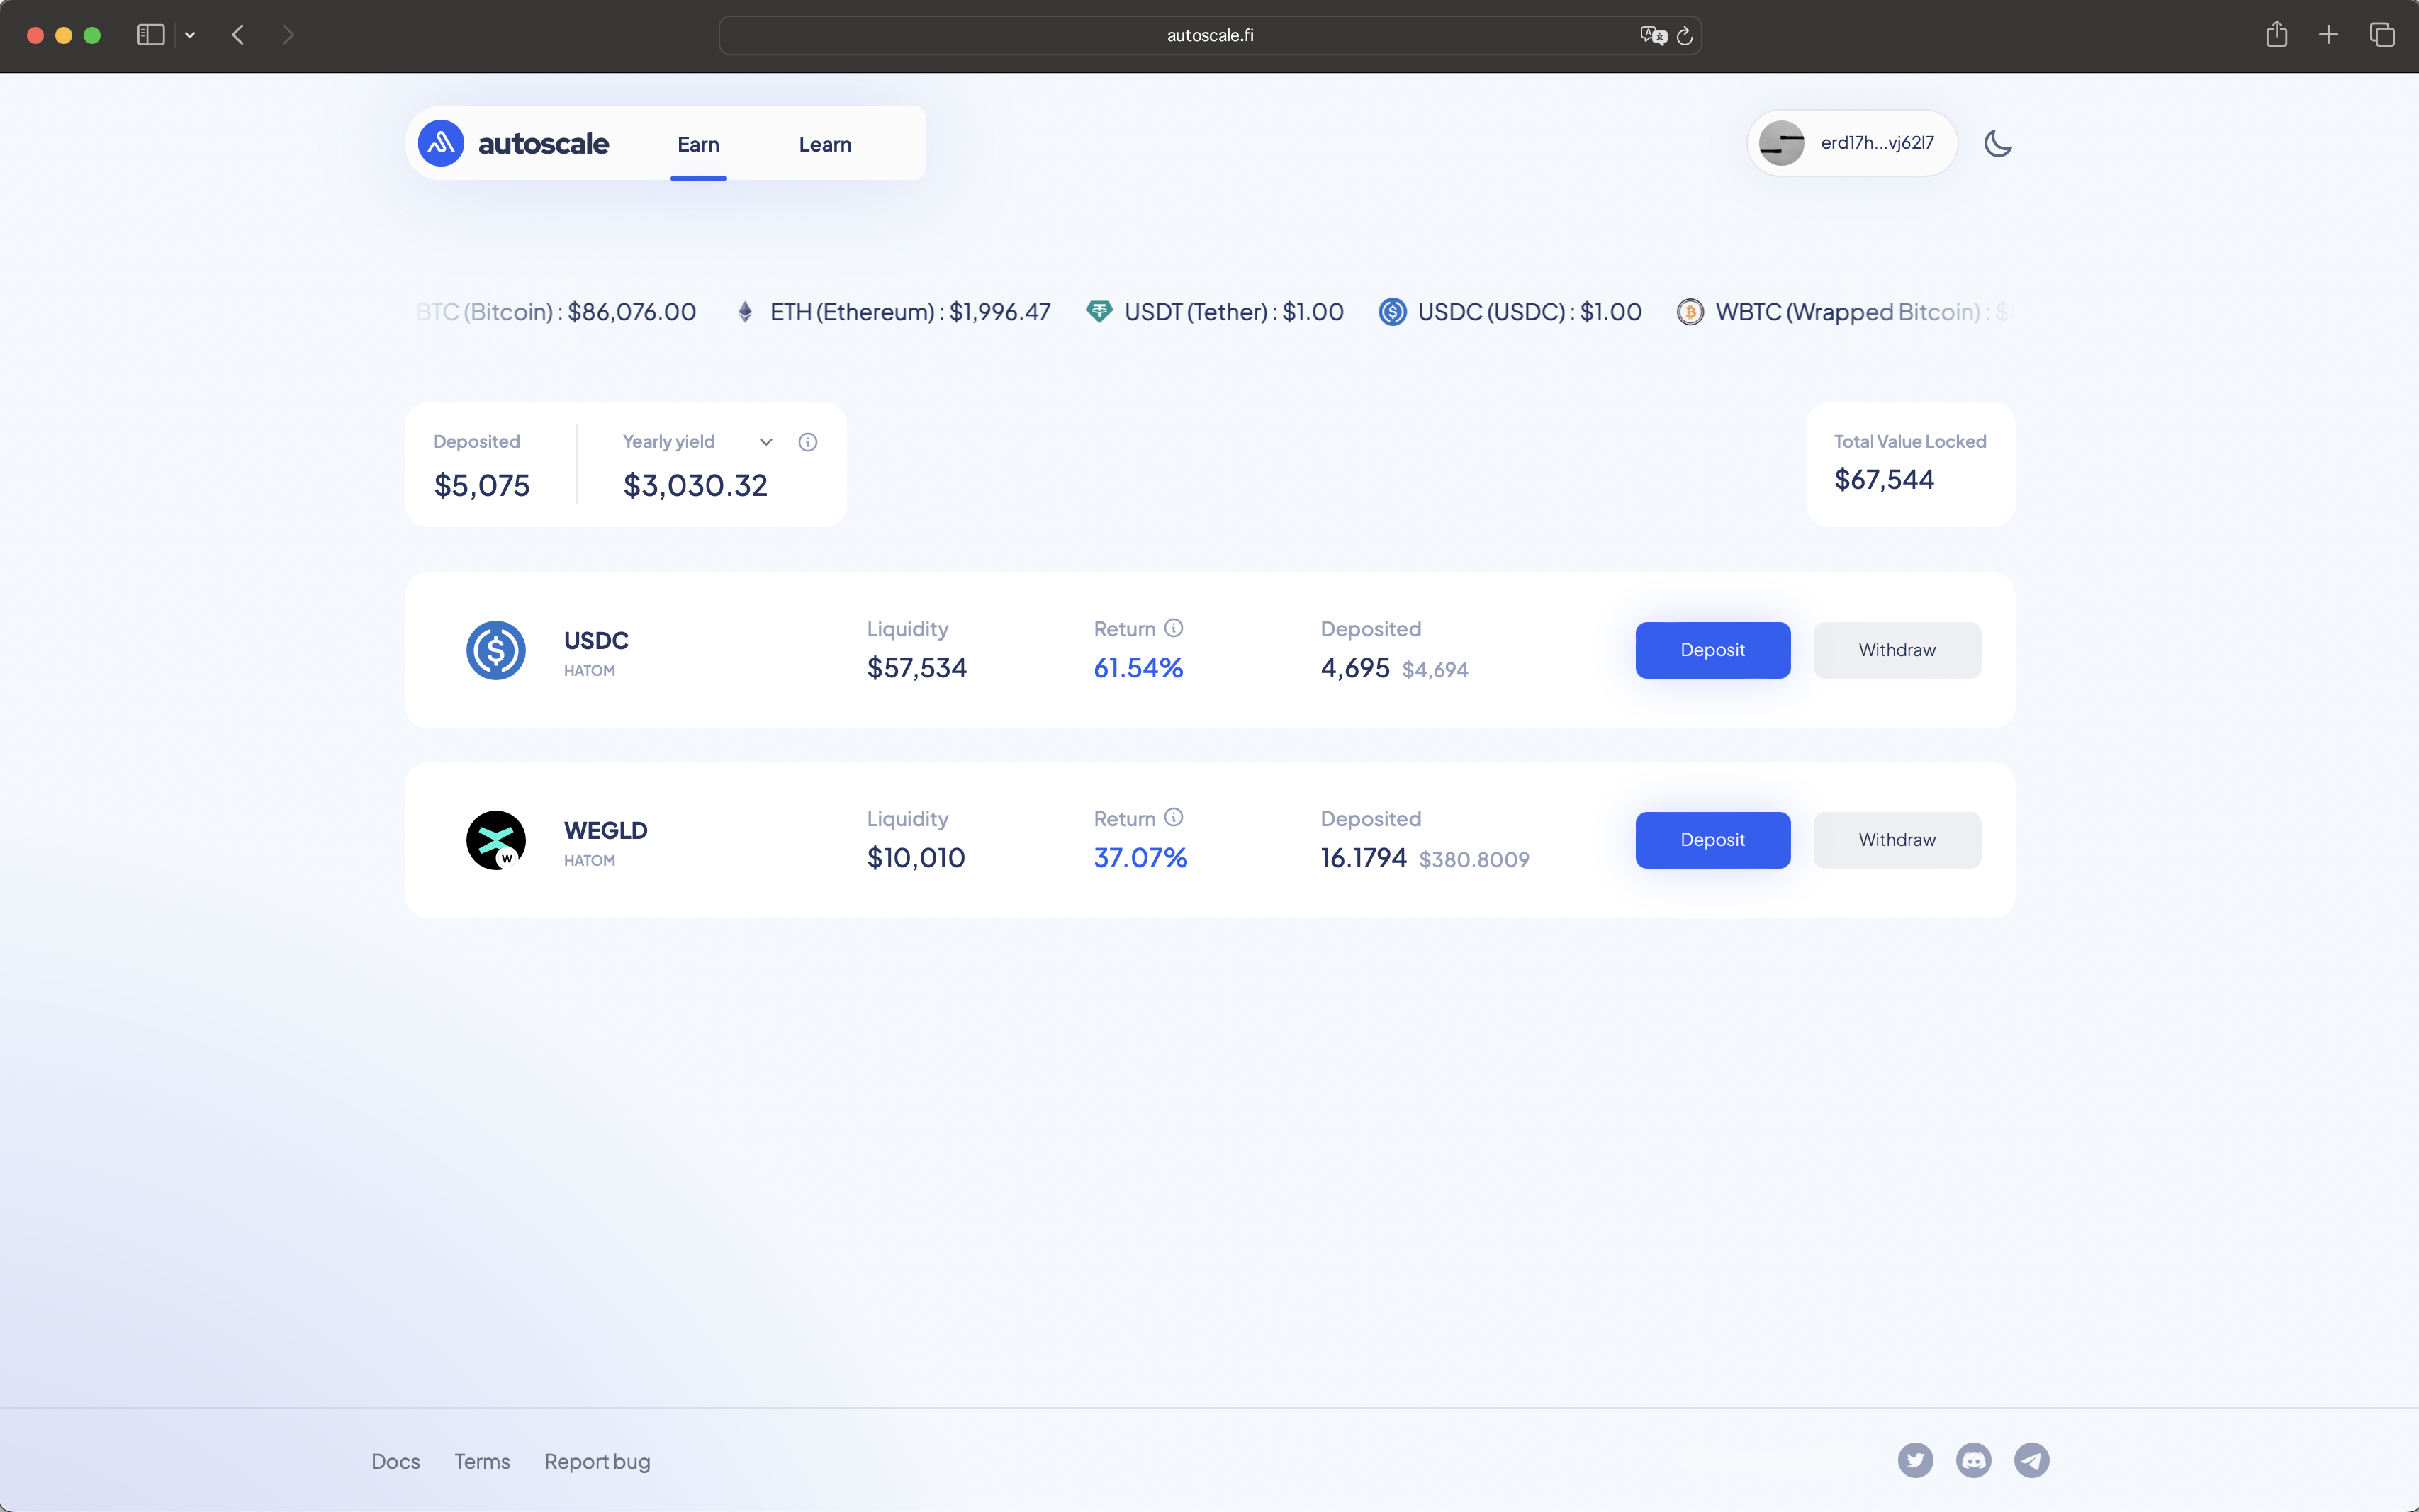
Task: Open the Twitter link in footer
Action: (1915, 1460)
